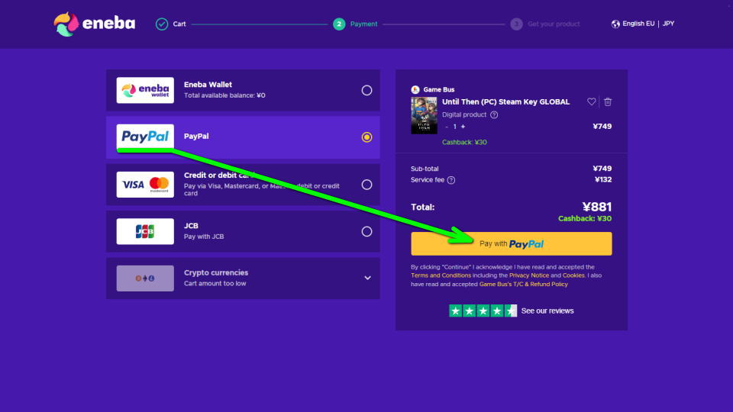Open Game Bus's T/C & Refund Policy link
733x412 pixels.
pos(523,284)
